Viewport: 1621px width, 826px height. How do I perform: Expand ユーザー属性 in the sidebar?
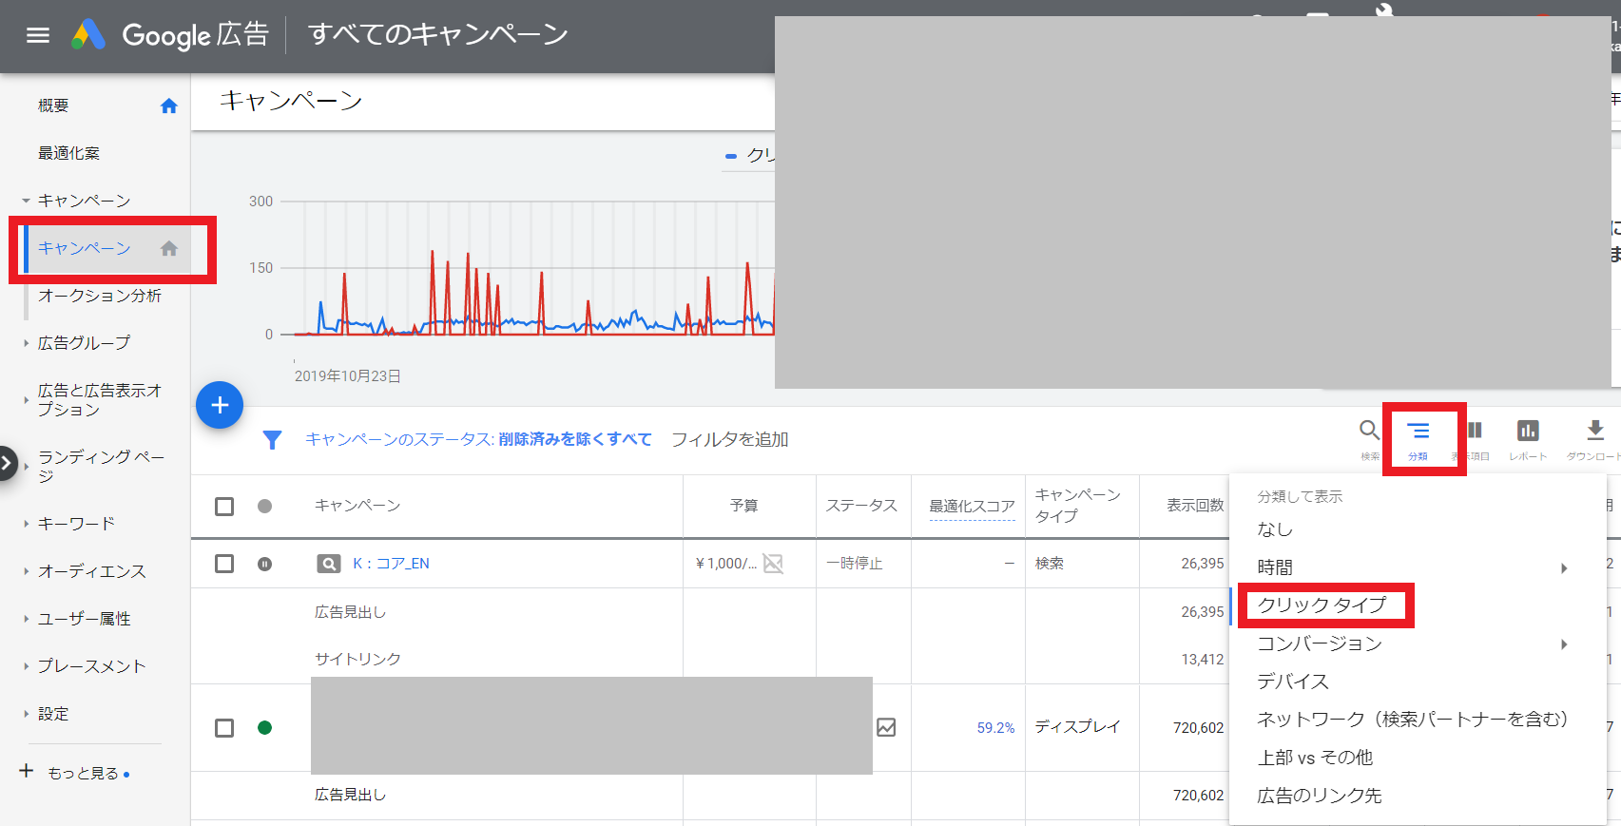(x=26, y=619)
